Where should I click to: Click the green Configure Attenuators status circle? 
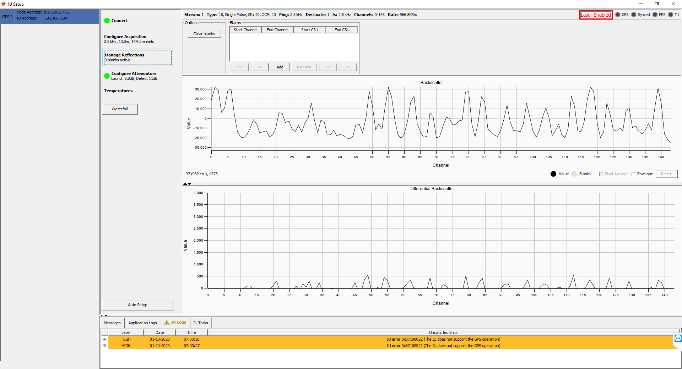click(x=107, y=76)
